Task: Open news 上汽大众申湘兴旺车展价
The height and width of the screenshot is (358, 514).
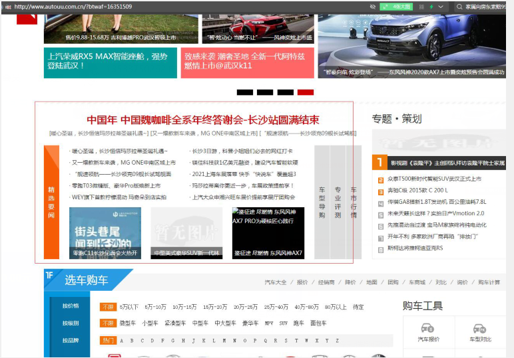Action: pos(243,197)
